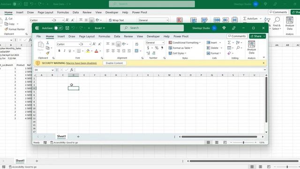This screenshot has height=169, width=300.
Task: Expand the formula bar in Book1
Action: point(265,70)
